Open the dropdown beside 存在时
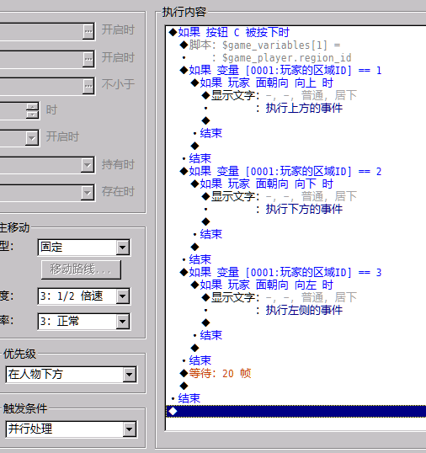 pyautogui.click(x=88, y=193)
